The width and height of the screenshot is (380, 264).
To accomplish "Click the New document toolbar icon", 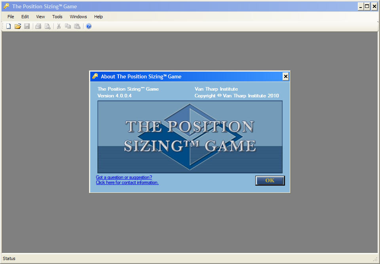I will [8, 26].
